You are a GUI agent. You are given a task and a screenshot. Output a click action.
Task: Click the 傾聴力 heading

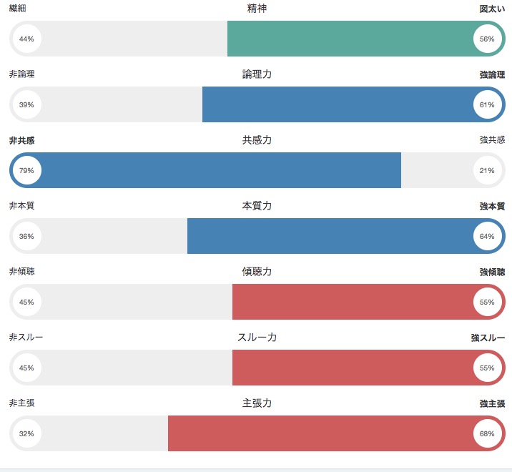click(257, 272)
